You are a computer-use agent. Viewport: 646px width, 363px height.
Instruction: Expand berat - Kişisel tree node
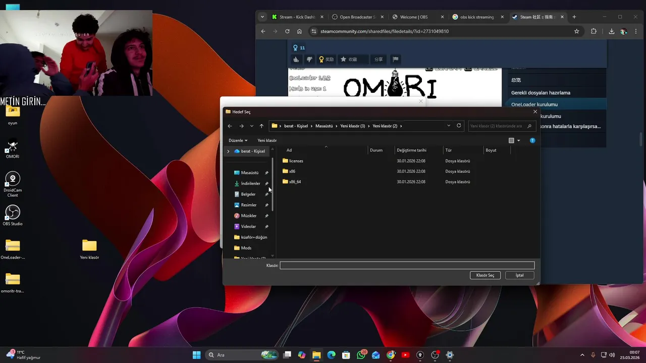[x=228, y=151]
